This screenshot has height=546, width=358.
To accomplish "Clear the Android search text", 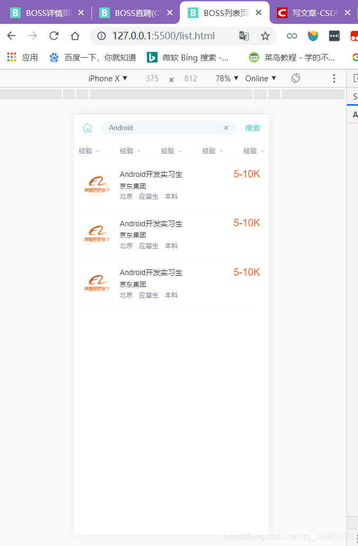I will click(226, 128).
